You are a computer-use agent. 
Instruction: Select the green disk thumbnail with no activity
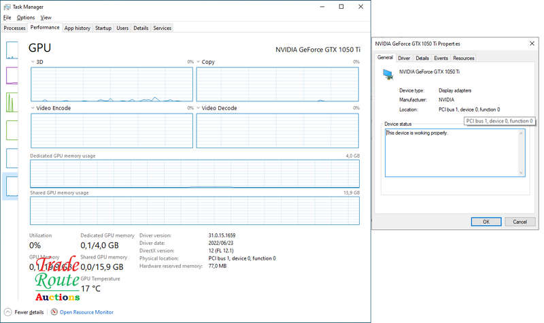pos(12,131)
